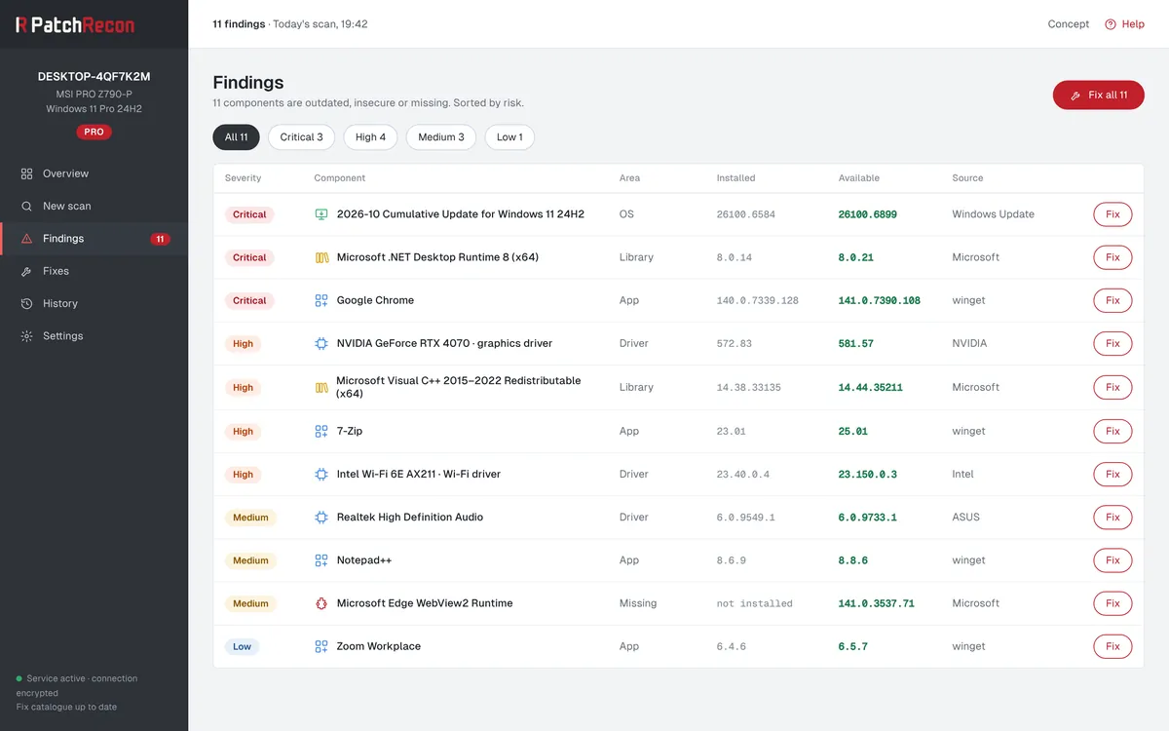
Task: Click the .NET Desktop Runtime library icon
Action: click(x=321, y=257)
